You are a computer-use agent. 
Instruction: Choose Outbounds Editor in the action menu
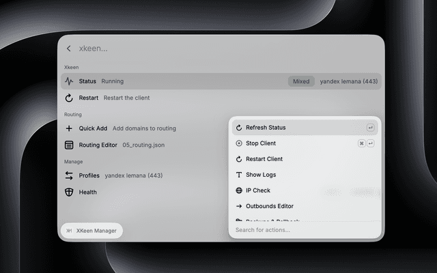(305, 206)
